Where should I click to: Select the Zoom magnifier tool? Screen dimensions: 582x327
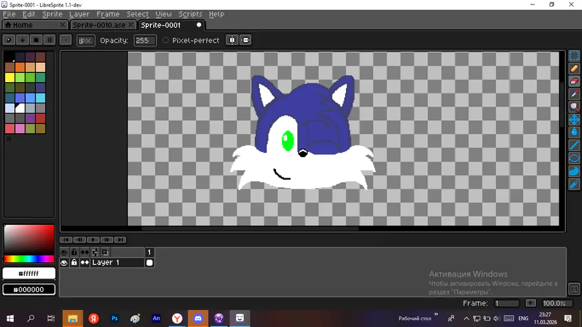(x=574, y=107)
